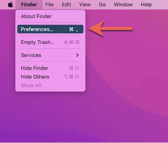Open the Window menu
Viewport: 168px width, 143px height.
point(123,5)
